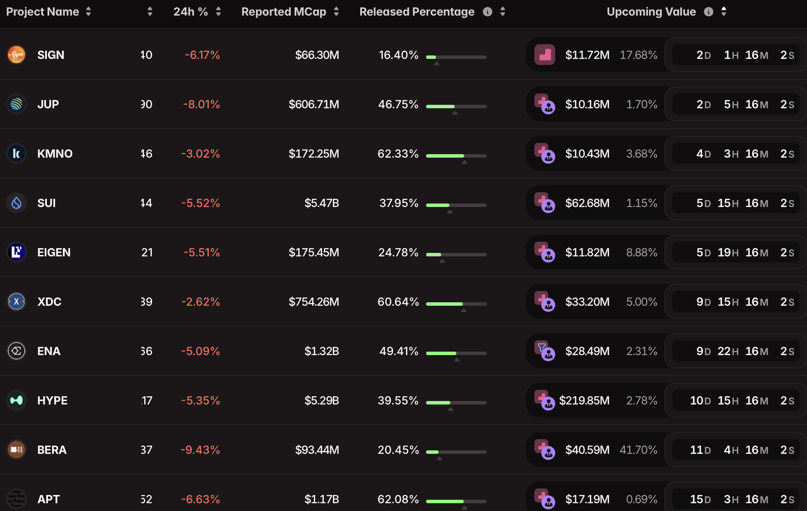Click the EIGEN token logo
This screenshot has width=807, height=511.
(16, 252)
